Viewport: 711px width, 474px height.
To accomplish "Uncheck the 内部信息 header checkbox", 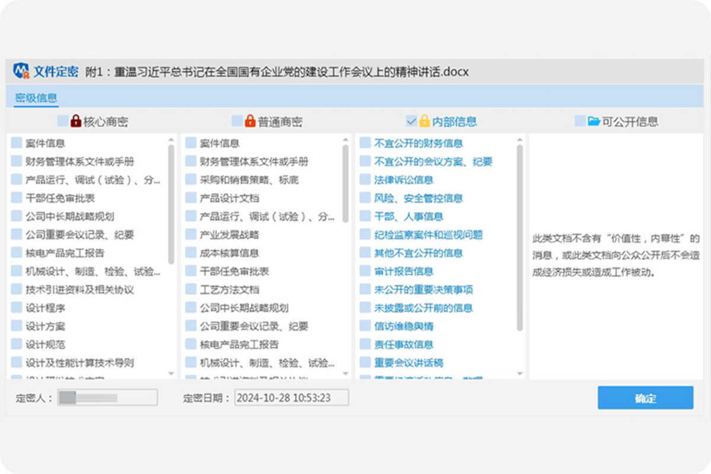I will click(411, 121).
